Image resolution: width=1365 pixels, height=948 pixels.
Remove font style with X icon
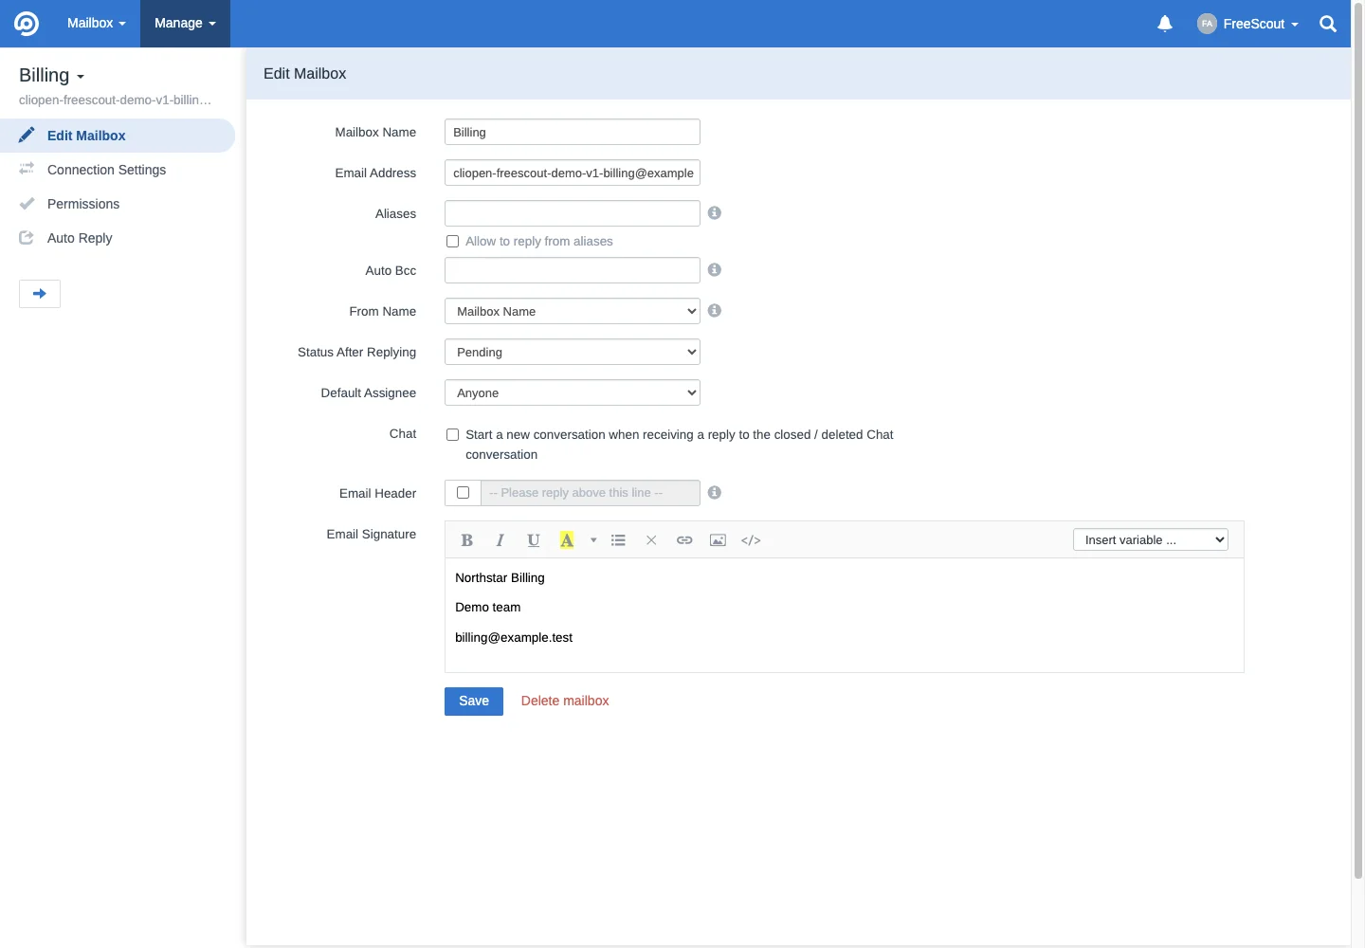pyautogui.click(x=651, y=539)
